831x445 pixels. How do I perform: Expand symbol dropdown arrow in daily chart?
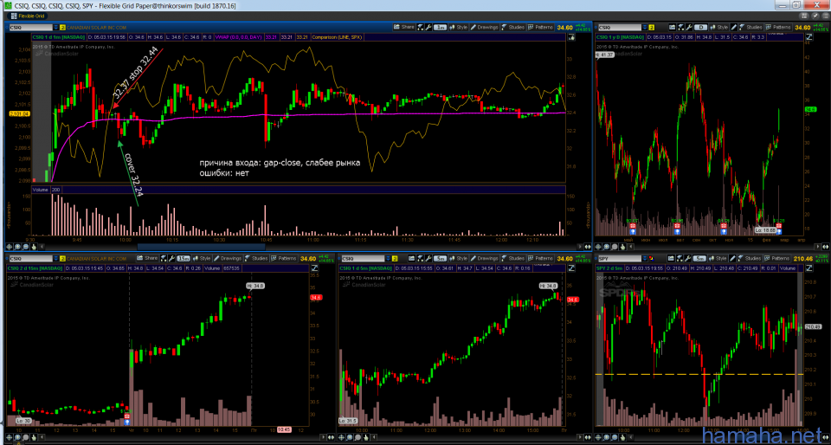click(645, 27)
